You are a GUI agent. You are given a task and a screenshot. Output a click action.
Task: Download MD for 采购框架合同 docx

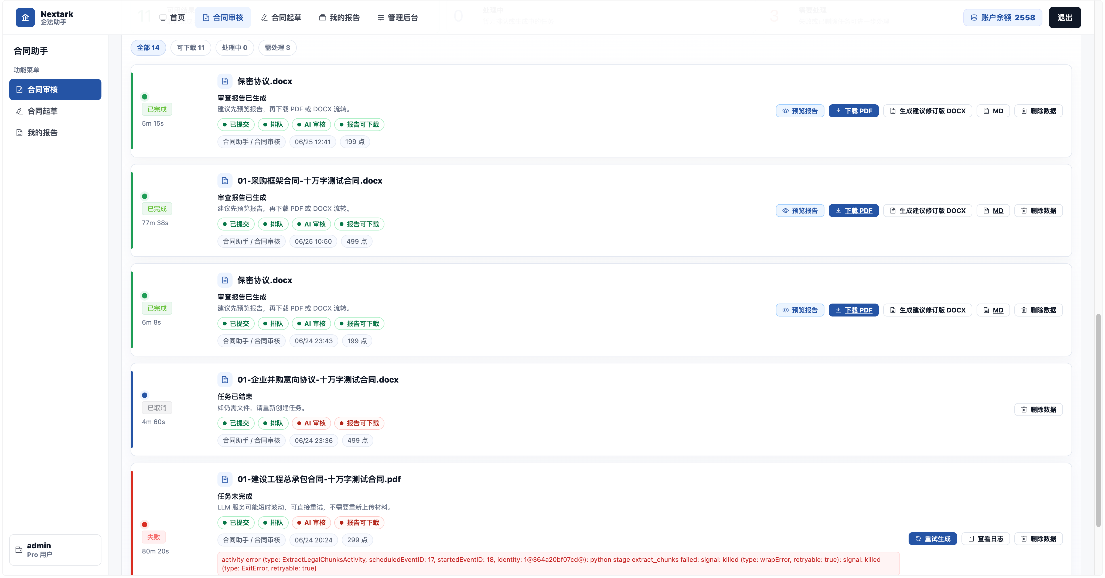[993, 211]
